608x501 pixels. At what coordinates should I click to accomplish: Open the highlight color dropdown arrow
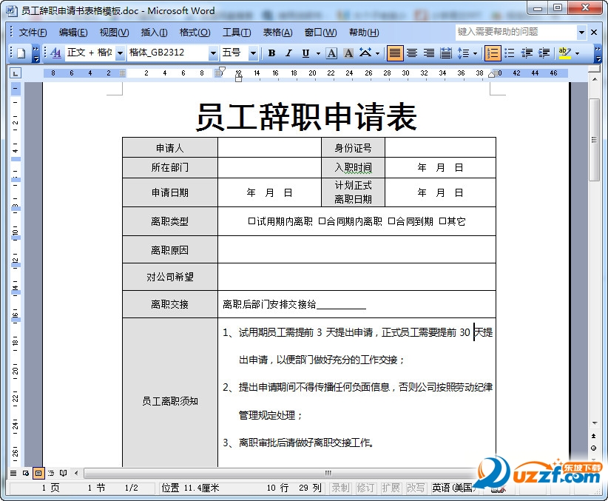coord(577,53)
